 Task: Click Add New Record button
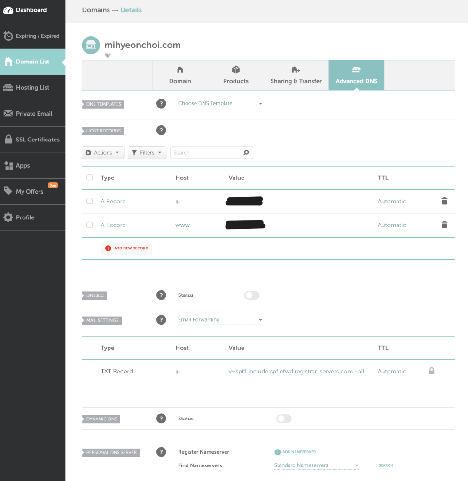(x=126, y=248)
